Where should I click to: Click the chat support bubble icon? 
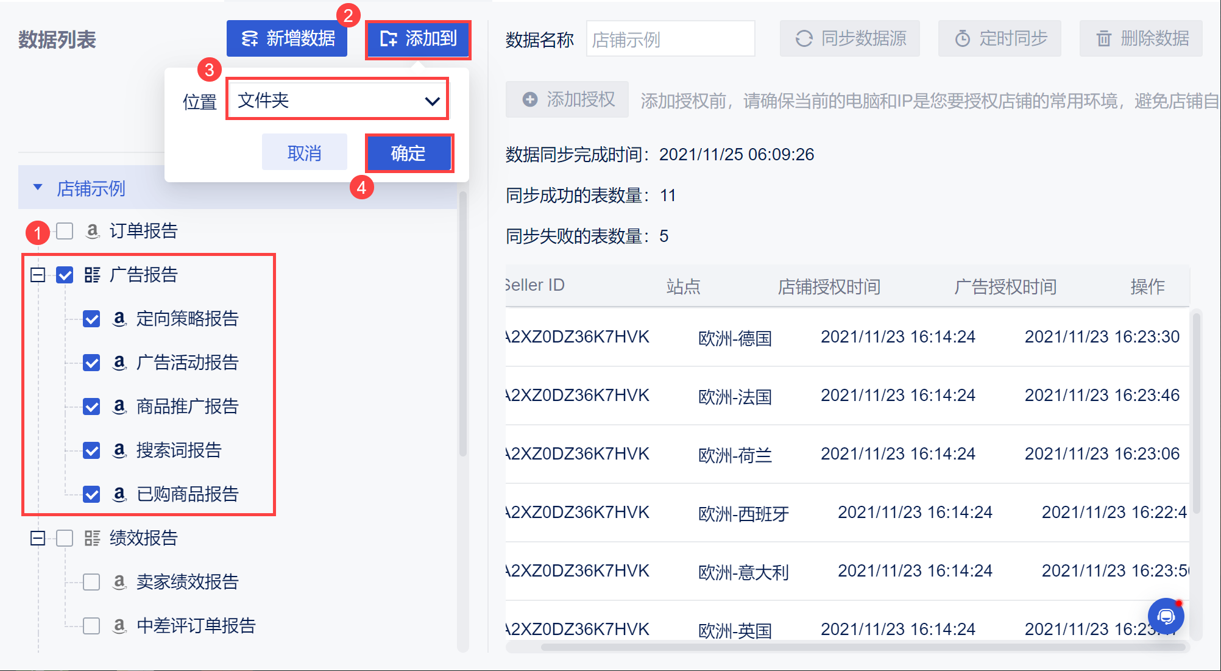coord(1166,616)
